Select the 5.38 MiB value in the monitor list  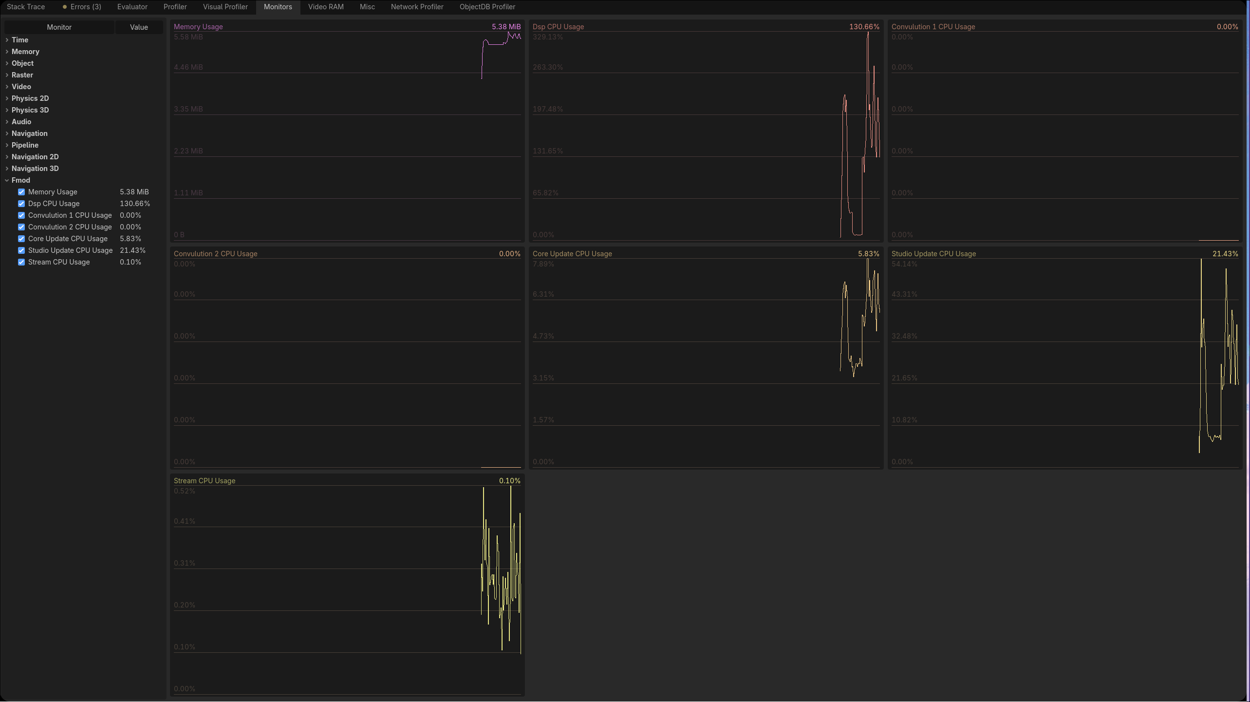tap(134, 192)
